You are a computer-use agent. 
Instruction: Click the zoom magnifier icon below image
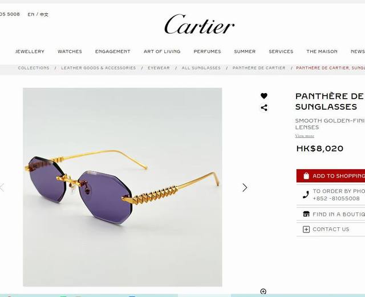click(263, 291)
